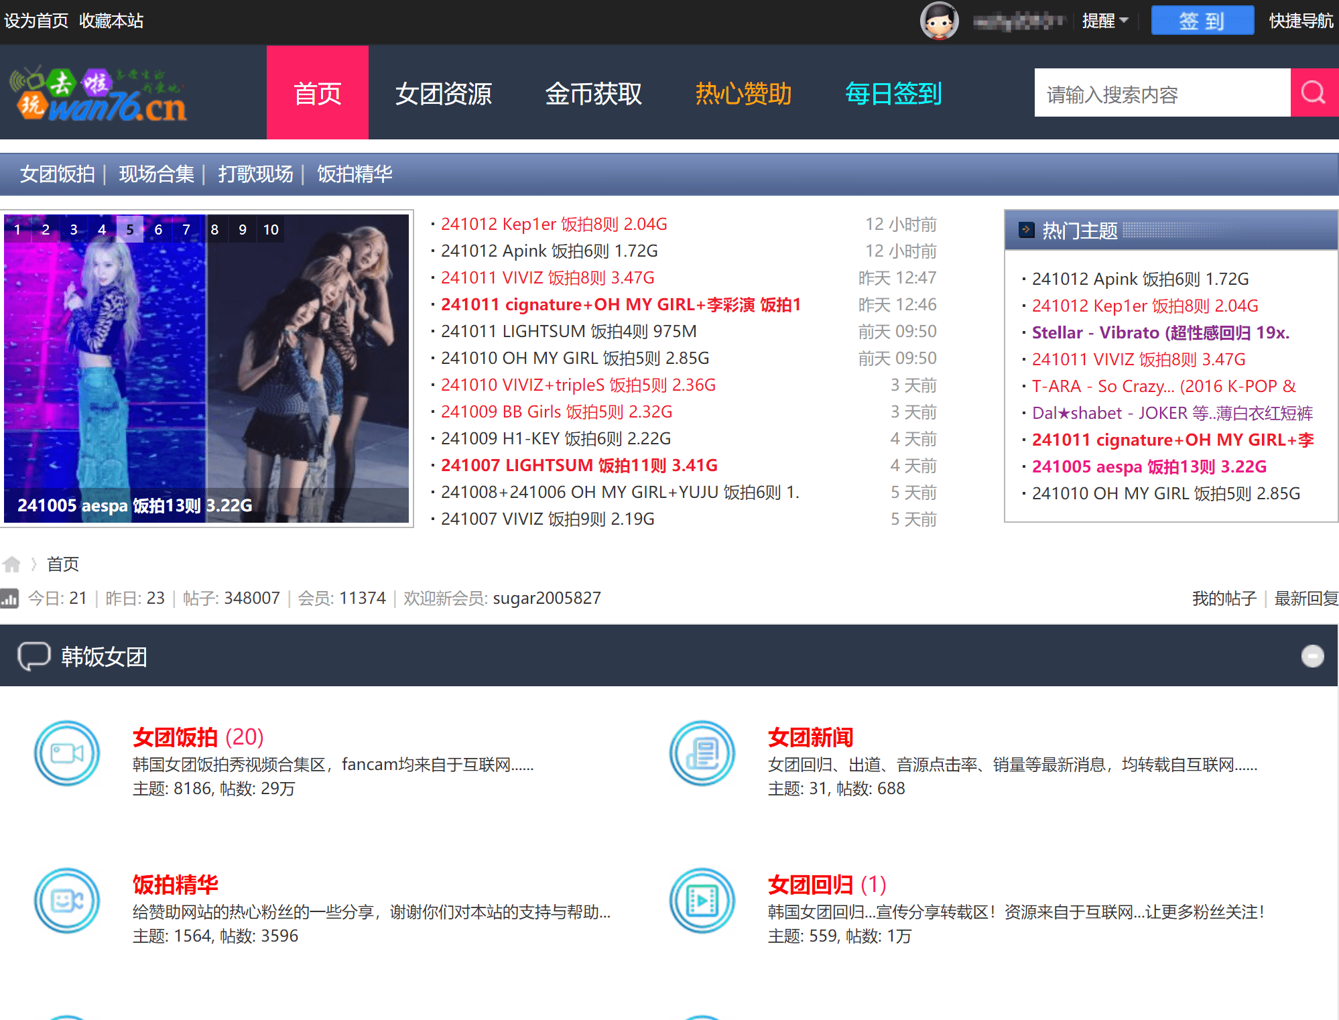This screenshot has width=1339, height=1020.
Task: Open 241007 VIVIZ 饭拍9则 2.19G post
Action: [548, 519]
